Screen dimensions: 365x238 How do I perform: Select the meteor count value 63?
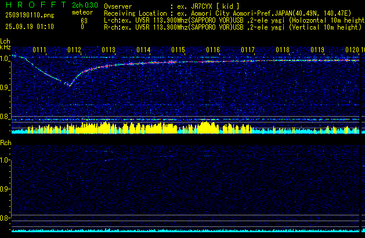[84, 20]
